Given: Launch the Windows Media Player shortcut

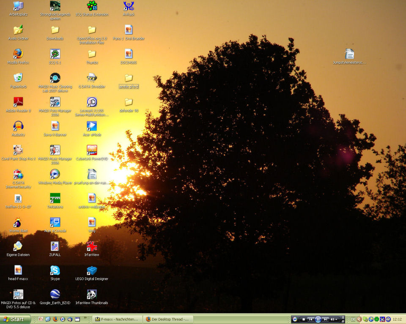Looking at the screenshot, I should click(x=55, y=174).
